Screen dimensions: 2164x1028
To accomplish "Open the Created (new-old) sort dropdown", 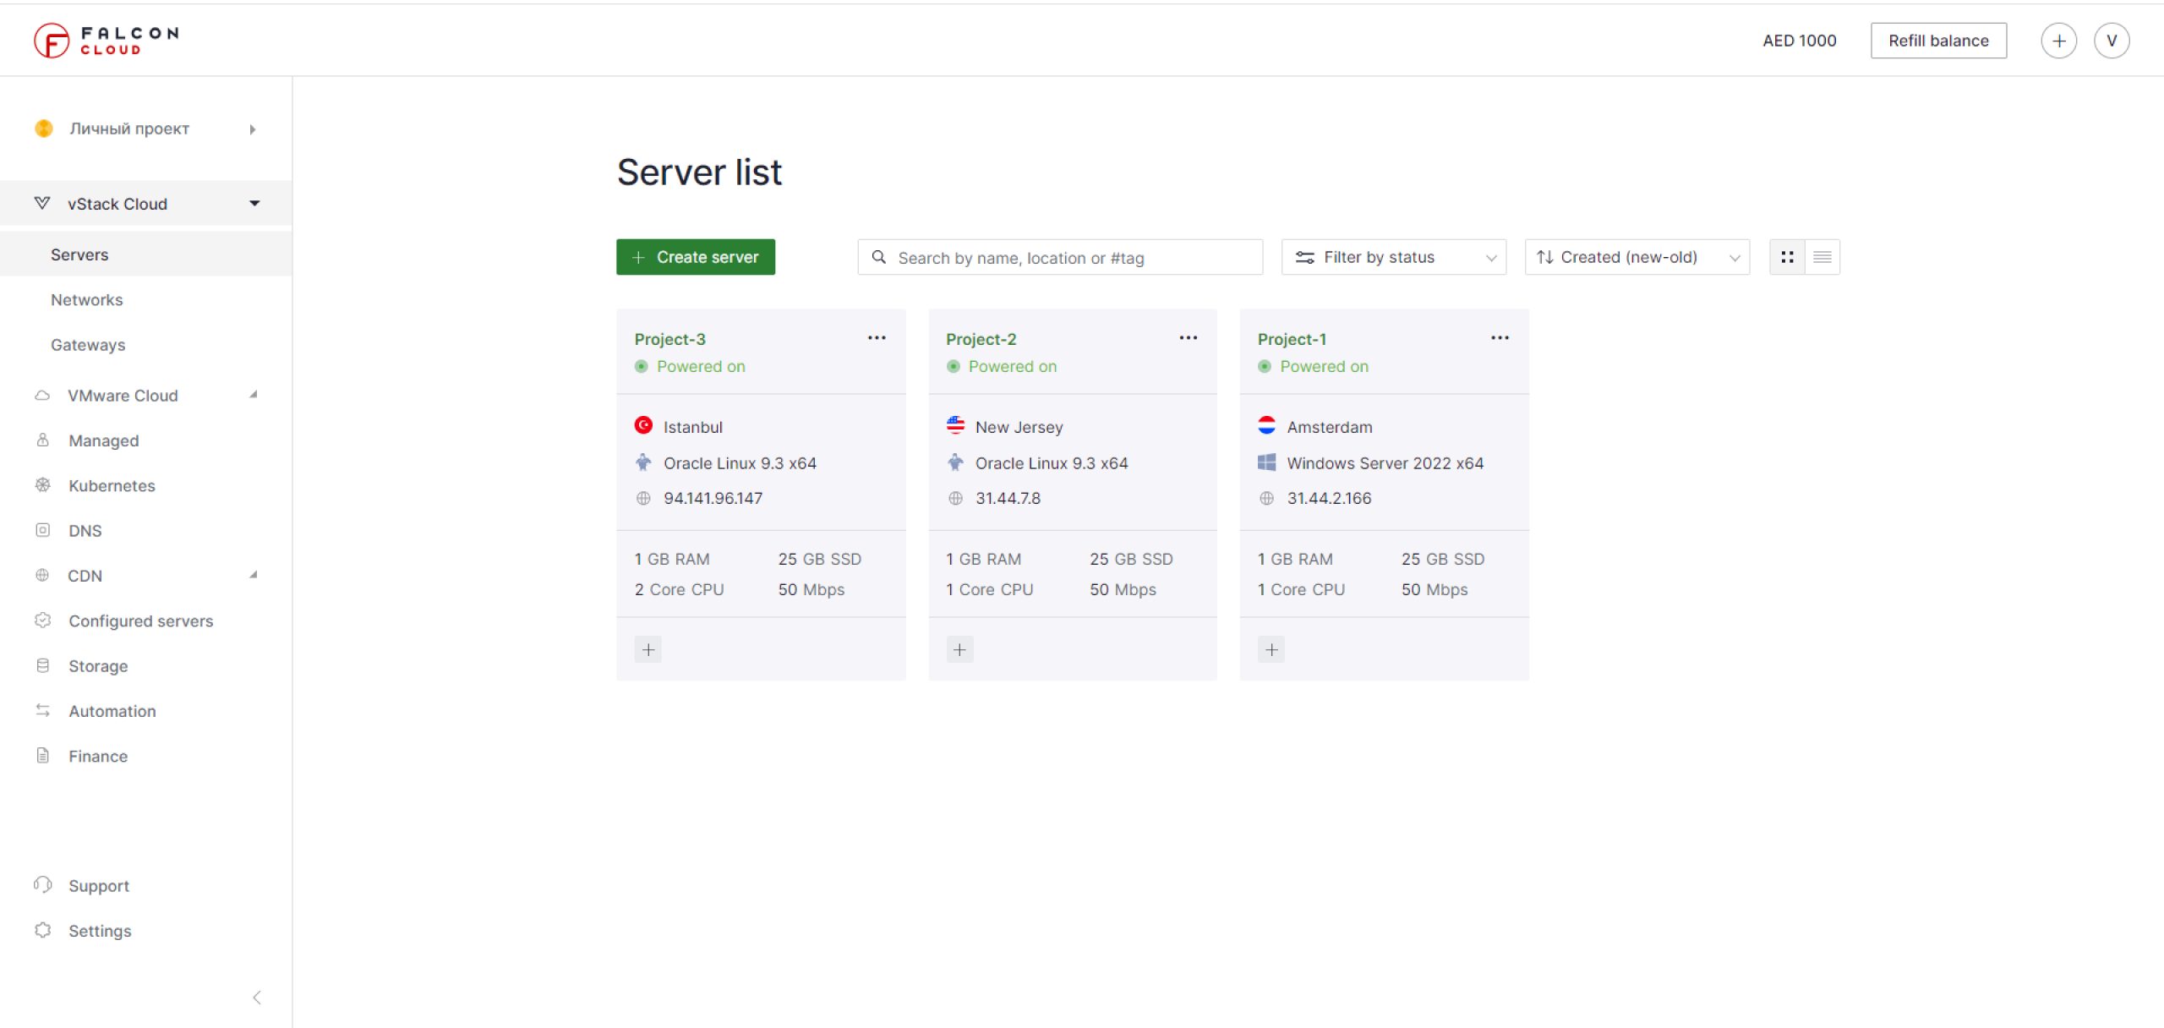I will 1637,257.
